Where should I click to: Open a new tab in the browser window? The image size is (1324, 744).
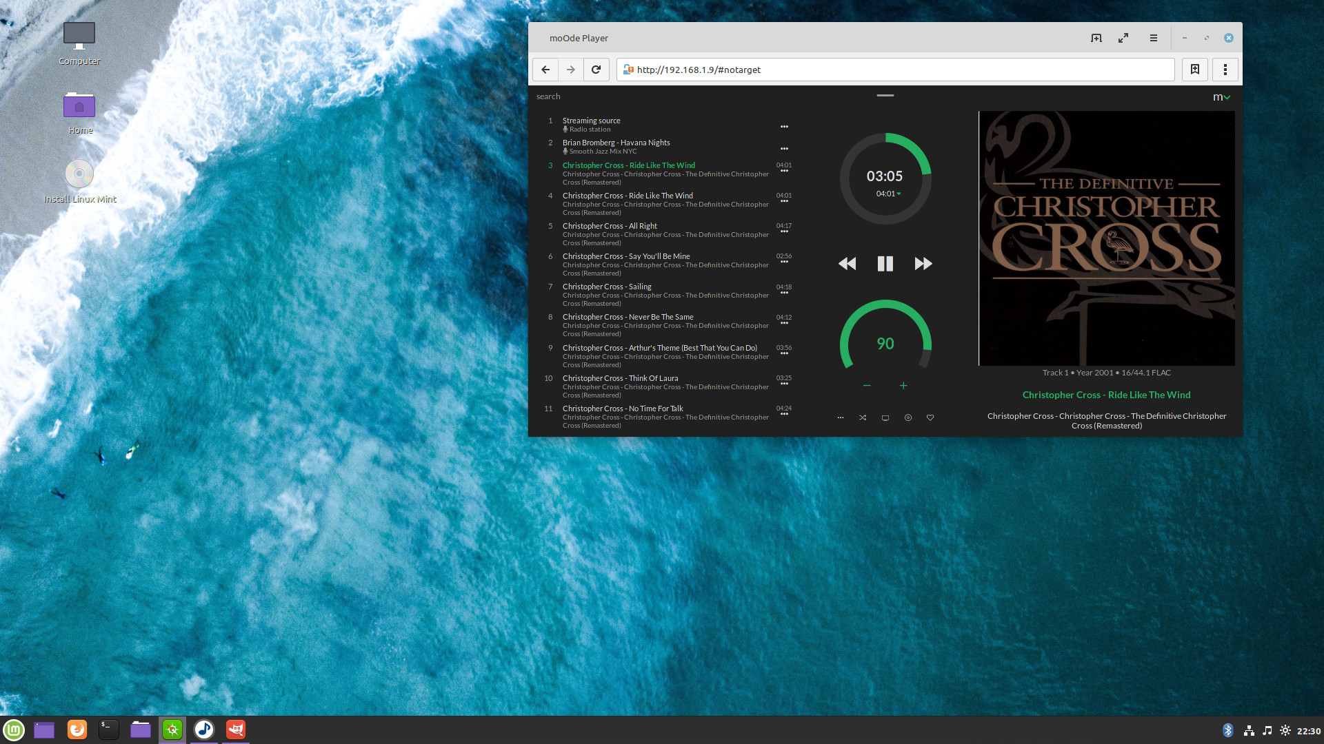(x=1096, y=38)
